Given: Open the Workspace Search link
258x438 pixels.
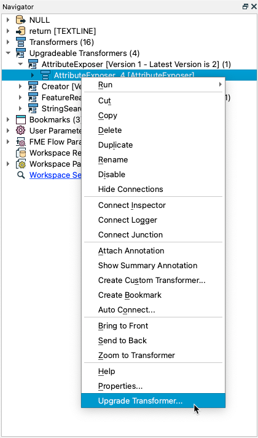Looking at the screenshot, I should (x=55, y=175).
